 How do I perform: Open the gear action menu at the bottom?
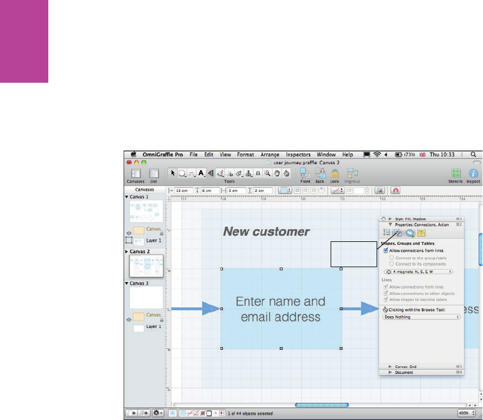tap(158, 413)
